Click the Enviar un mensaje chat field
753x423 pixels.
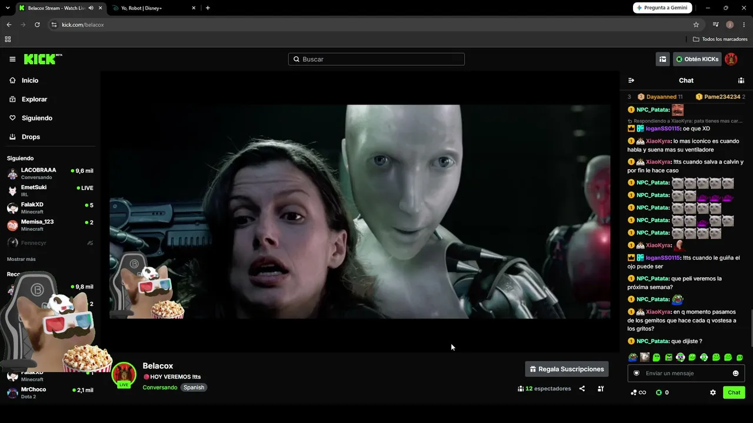pyautogui.click(x=686, y=373)
